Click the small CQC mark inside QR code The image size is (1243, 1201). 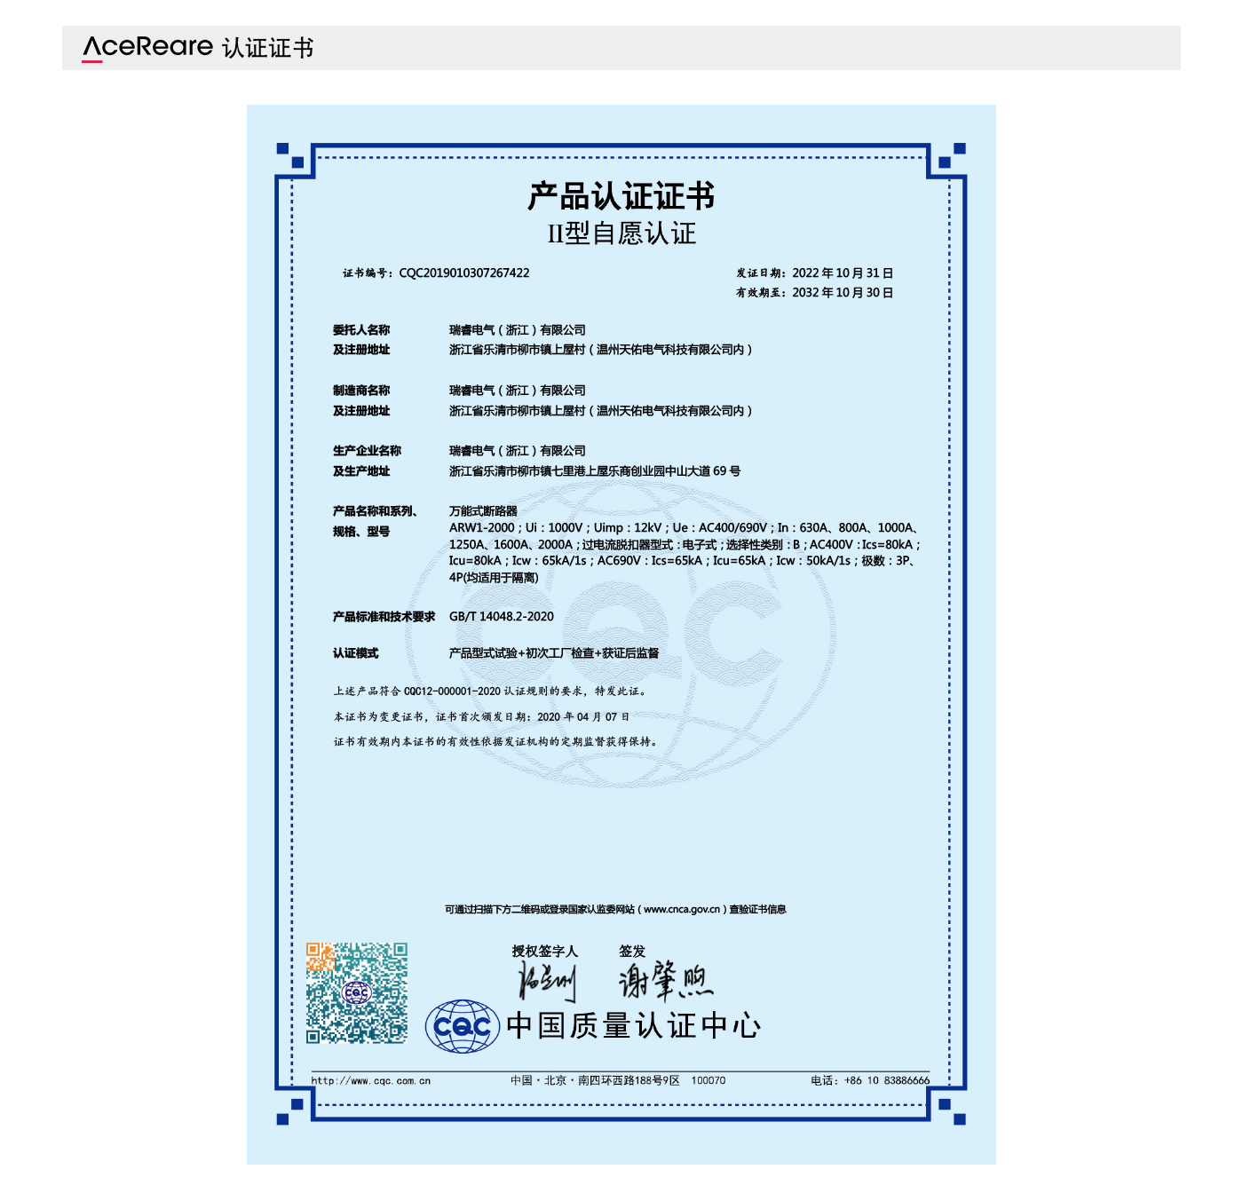357,992
